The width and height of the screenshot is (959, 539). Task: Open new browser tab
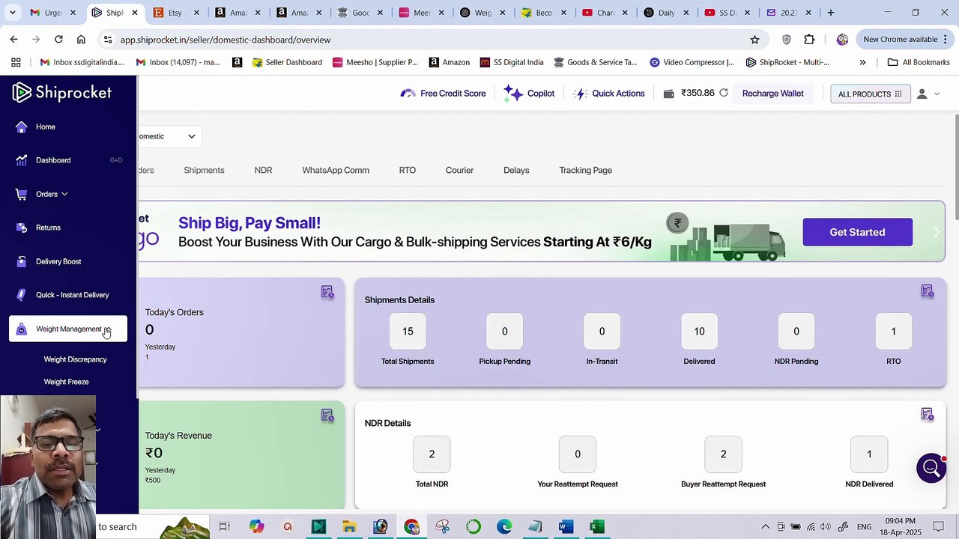click(831, 13)
